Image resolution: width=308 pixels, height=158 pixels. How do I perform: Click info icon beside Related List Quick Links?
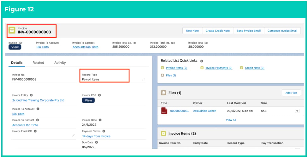[202, 61]
